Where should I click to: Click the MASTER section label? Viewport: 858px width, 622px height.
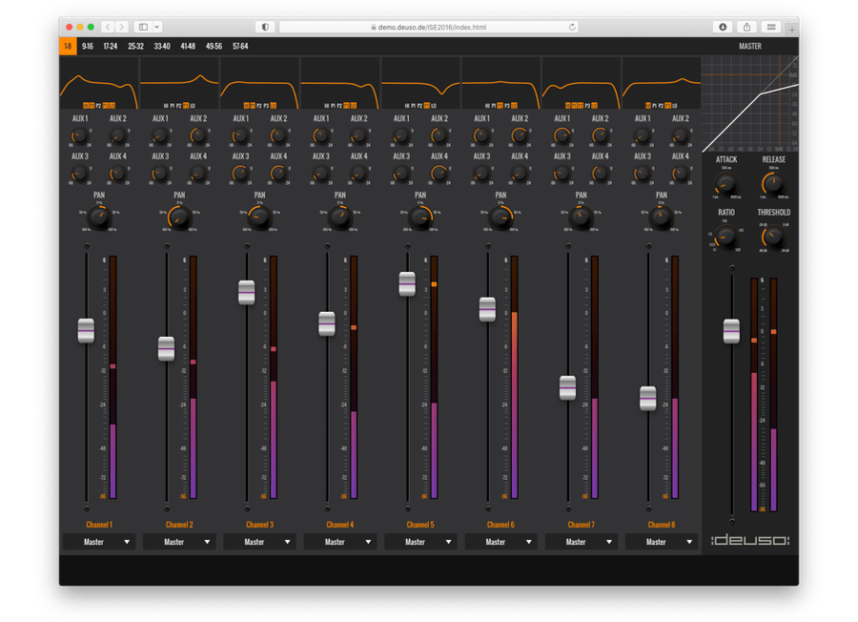pyautogui.click(x=750, y=46)
